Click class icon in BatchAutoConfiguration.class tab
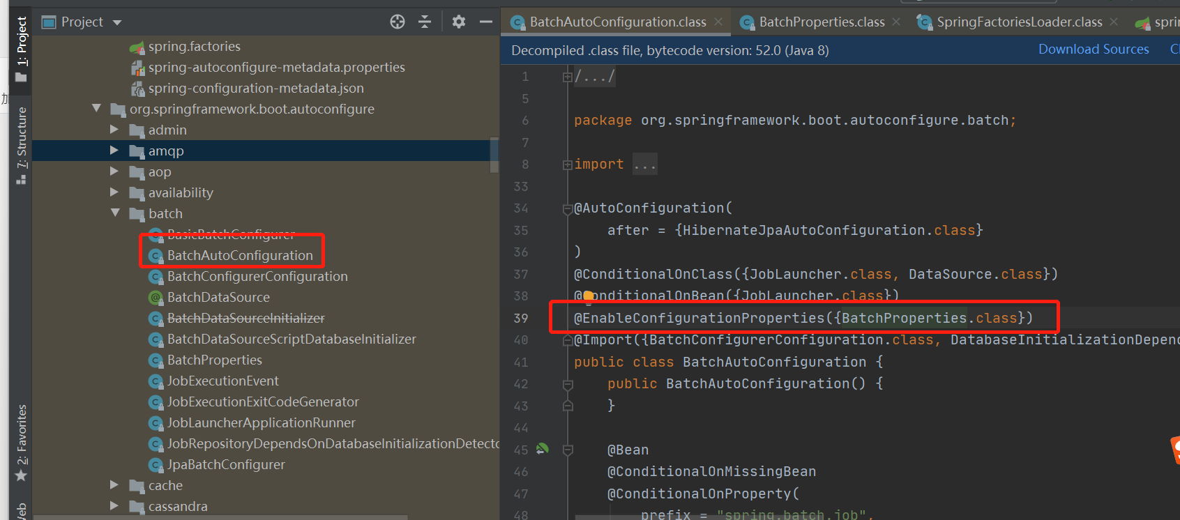 [x=517, y=22]
